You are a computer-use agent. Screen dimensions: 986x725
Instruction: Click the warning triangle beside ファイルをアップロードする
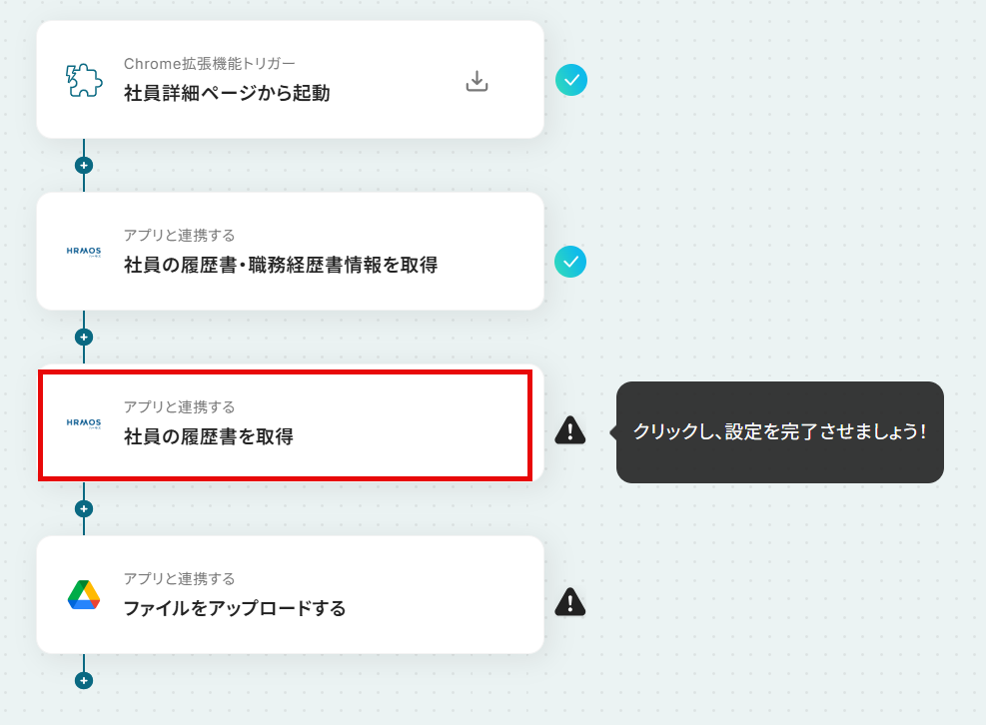point(570,602)
